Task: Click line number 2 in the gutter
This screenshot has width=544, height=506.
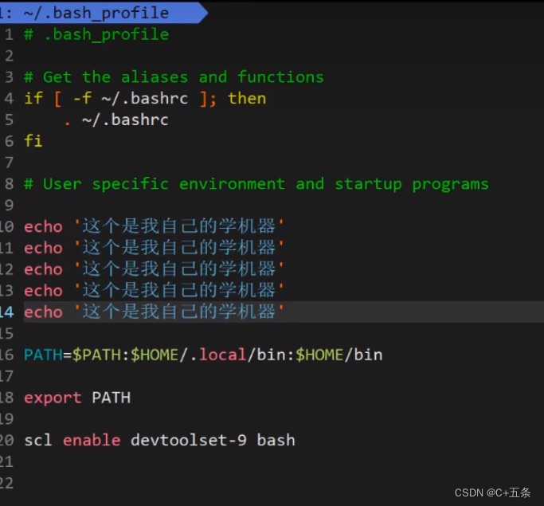Action: 9,56
